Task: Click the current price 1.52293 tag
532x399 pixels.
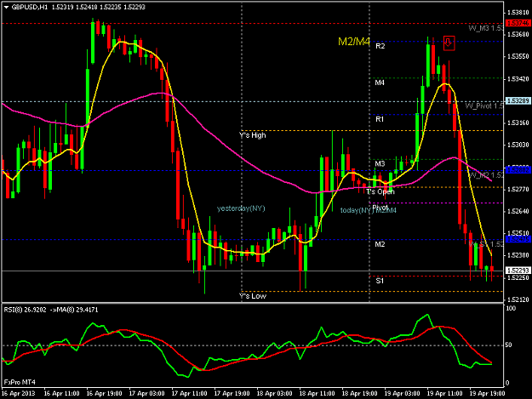Action: 518,271
